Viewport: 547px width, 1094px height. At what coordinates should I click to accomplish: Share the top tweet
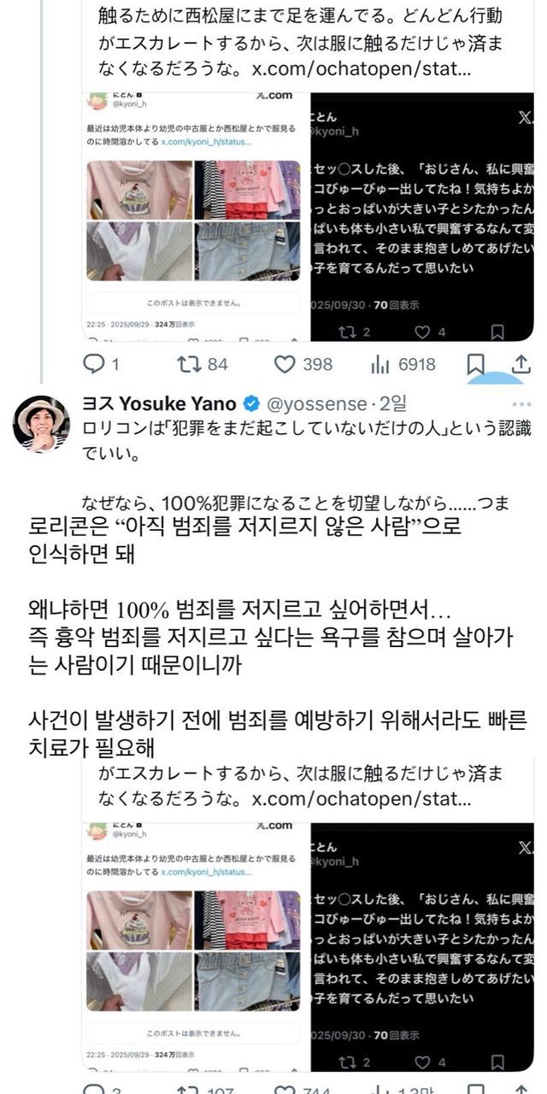click(521, 364)
